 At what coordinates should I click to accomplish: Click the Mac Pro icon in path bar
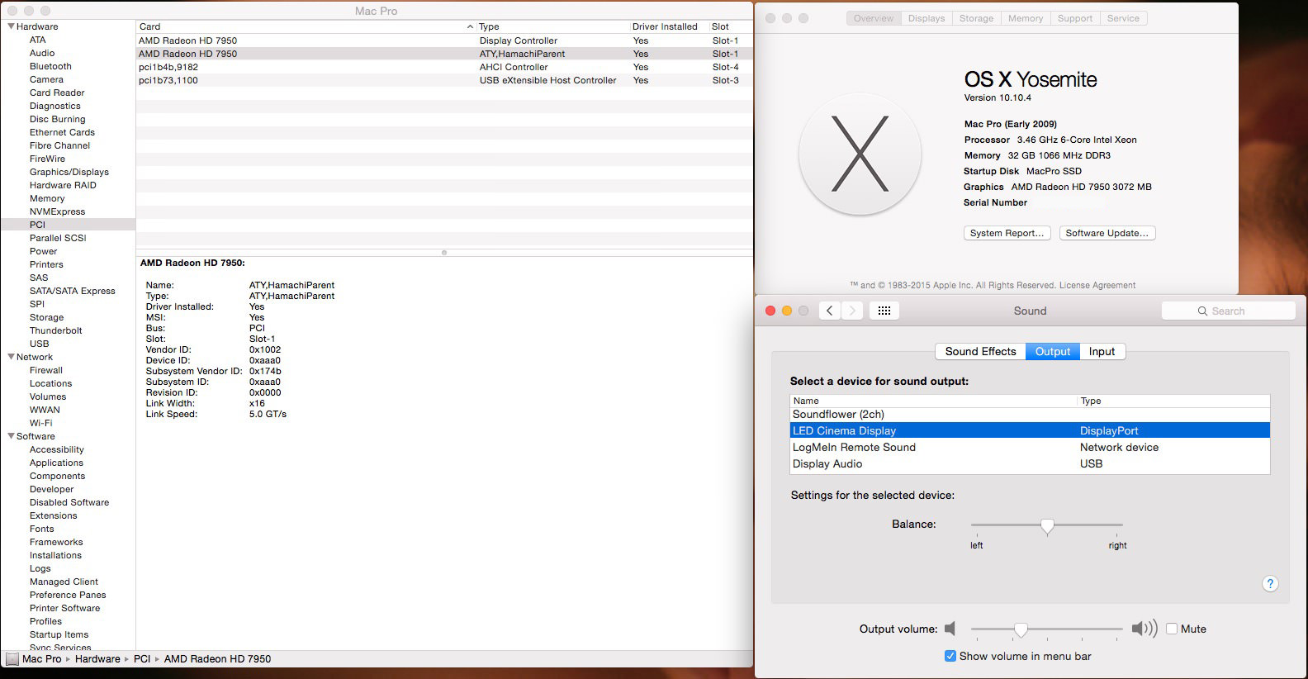(x=12, y=659)
